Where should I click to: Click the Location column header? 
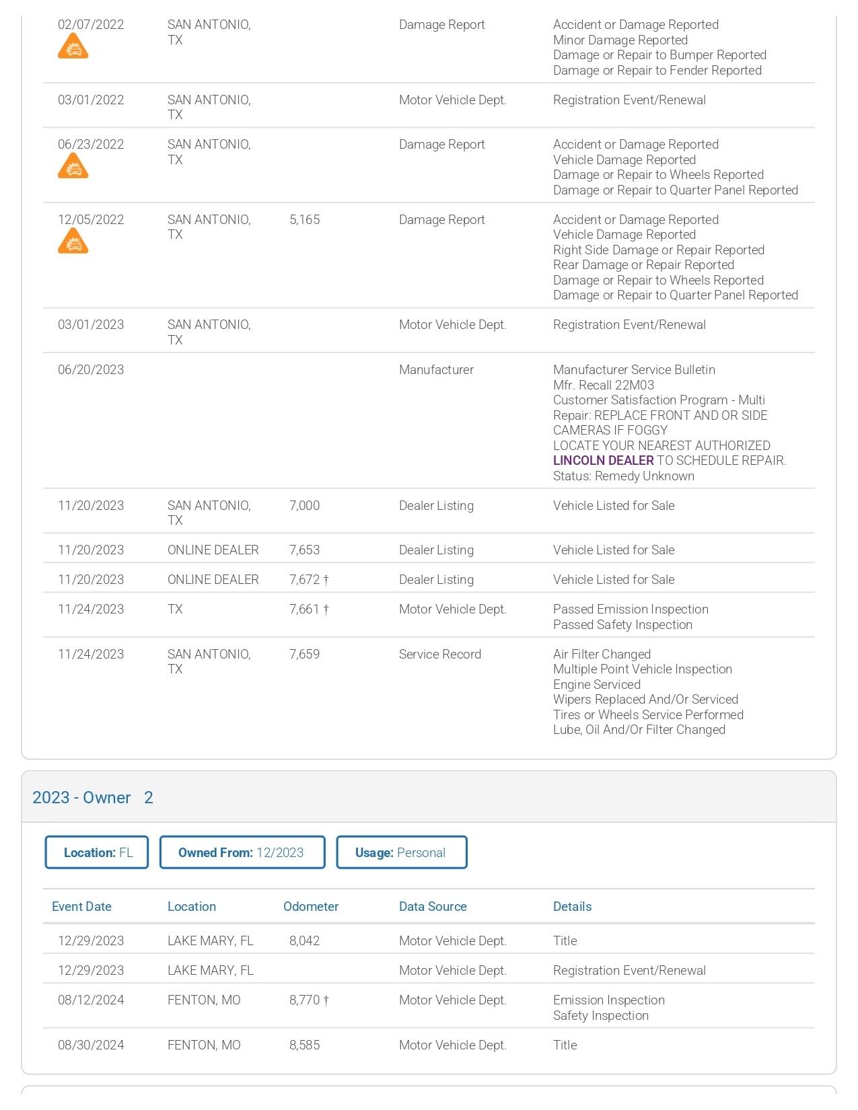[x=192, y=907]
